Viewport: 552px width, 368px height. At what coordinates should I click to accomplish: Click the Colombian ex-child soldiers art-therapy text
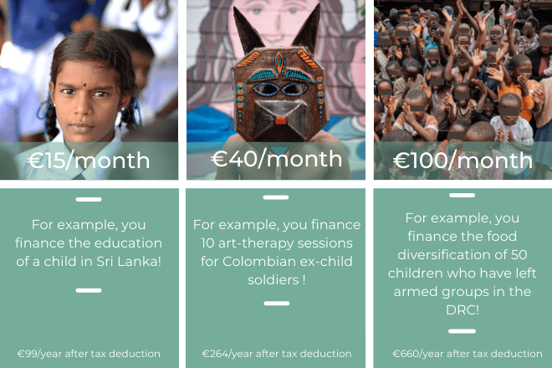pos(276,252)
